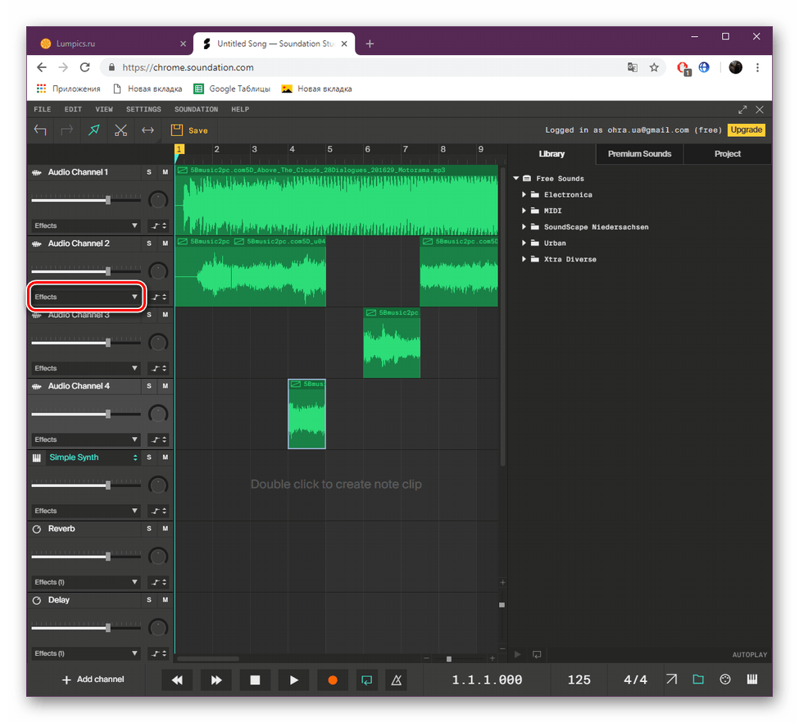
Task: Toggle the loop playback button
Action: coord(367,680)
